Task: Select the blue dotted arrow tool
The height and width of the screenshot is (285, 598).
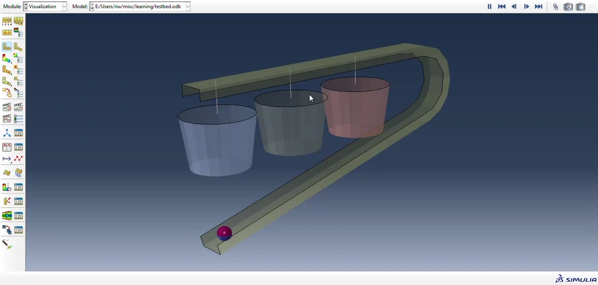Action: [x=7, y=159]
